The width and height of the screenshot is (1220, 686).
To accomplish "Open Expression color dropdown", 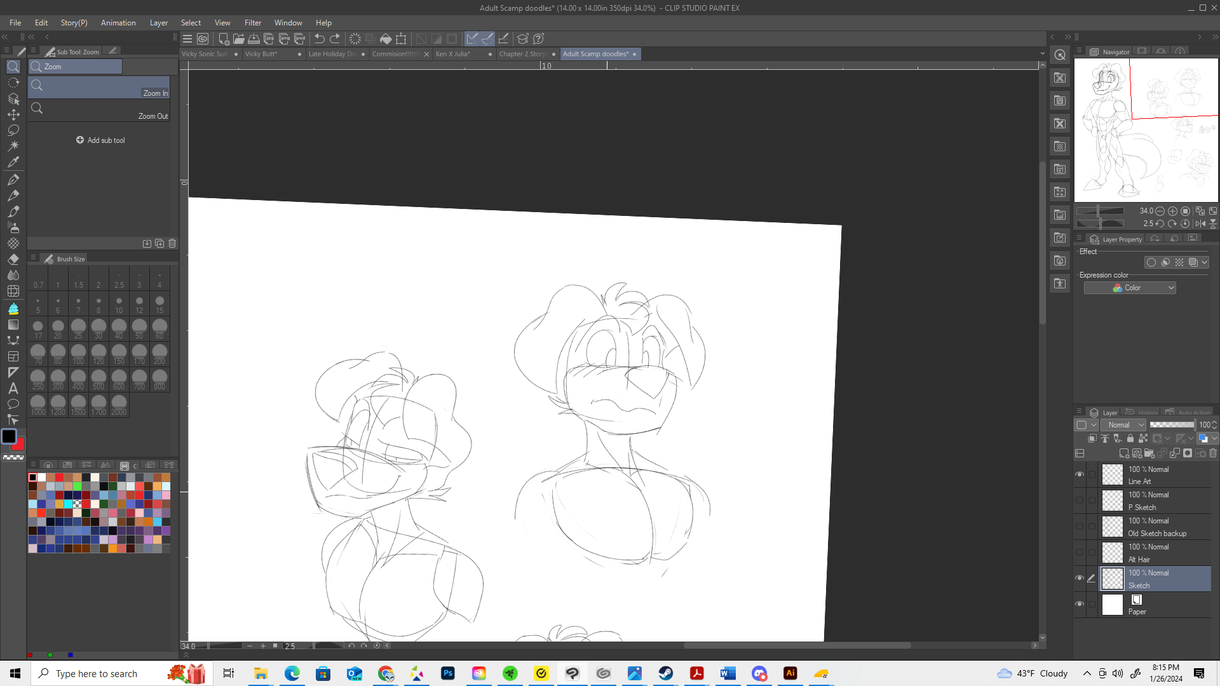I will pos(1130,288).
